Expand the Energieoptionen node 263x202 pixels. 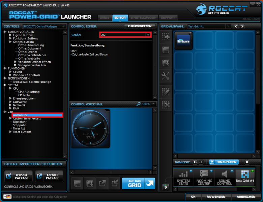(x=10, y=98)
